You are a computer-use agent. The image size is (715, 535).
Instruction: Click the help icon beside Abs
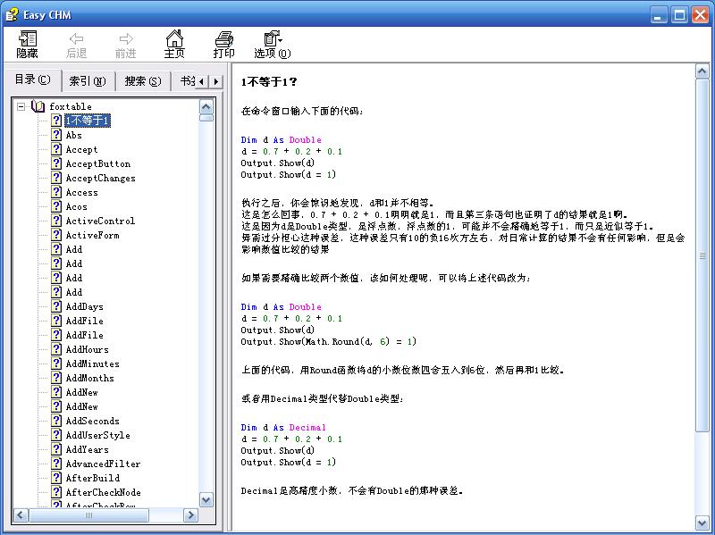[56, 135]
